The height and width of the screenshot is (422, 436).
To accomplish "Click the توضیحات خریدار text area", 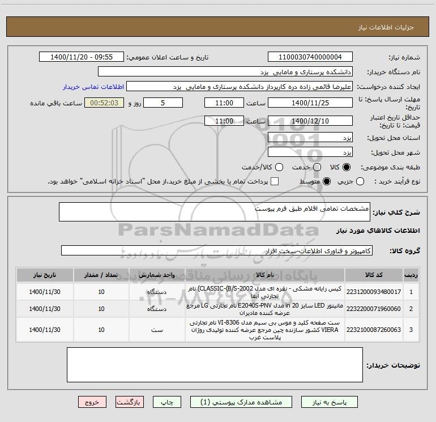I will pyautogui.click(x=215, y=365).
